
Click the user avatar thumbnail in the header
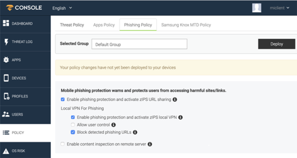[x=256, y=8]
